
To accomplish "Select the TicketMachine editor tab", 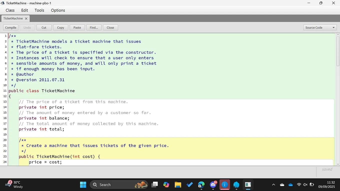I will tap(13, 18).
